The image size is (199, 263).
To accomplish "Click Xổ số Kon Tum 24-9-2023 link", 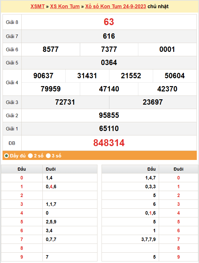I will coord(115,6).
